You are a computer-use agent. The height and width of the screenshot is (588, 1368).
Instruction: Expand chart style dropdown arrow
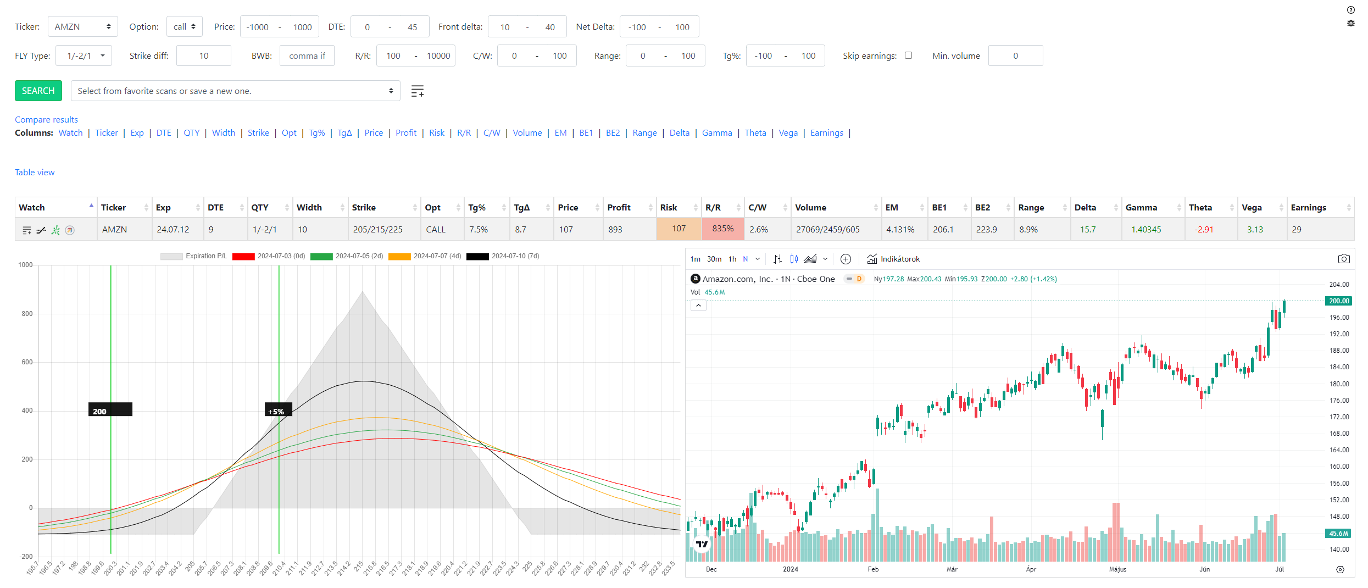825,259
